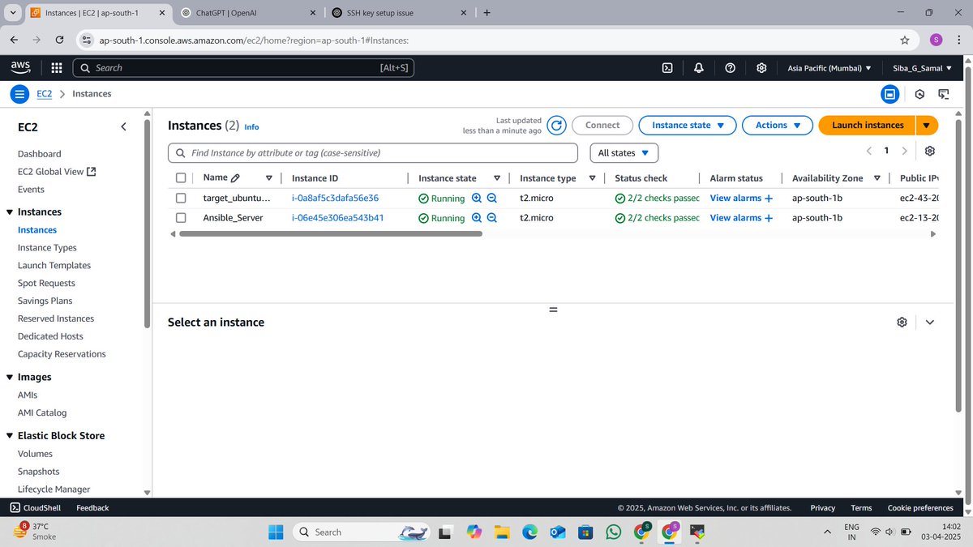Sort by Instance state column
This screenshot has height=547, width=973.
(496, 178)
